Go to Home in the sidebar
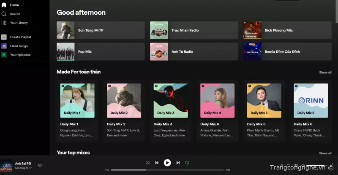 pos(14,5)
